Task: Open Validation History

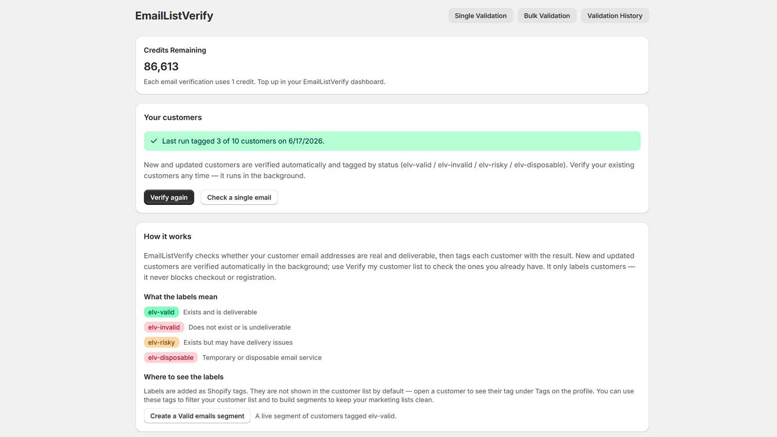Action: (x=615, y=16)
